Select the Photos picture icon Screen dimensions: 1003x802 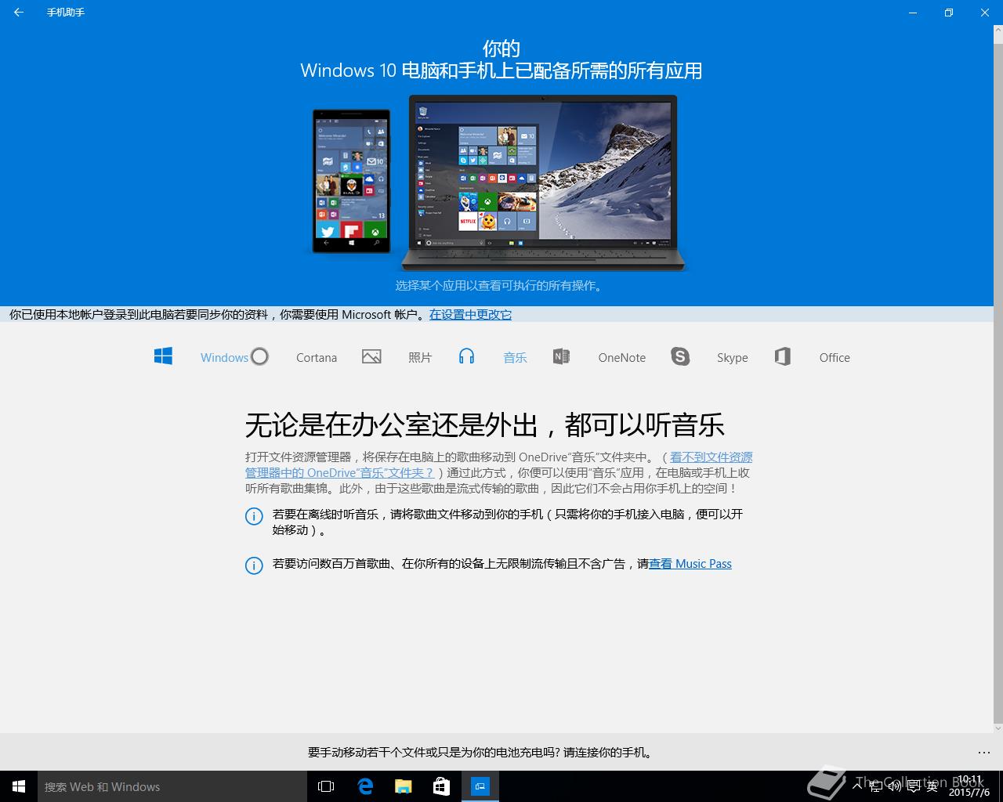coord(371,356)
